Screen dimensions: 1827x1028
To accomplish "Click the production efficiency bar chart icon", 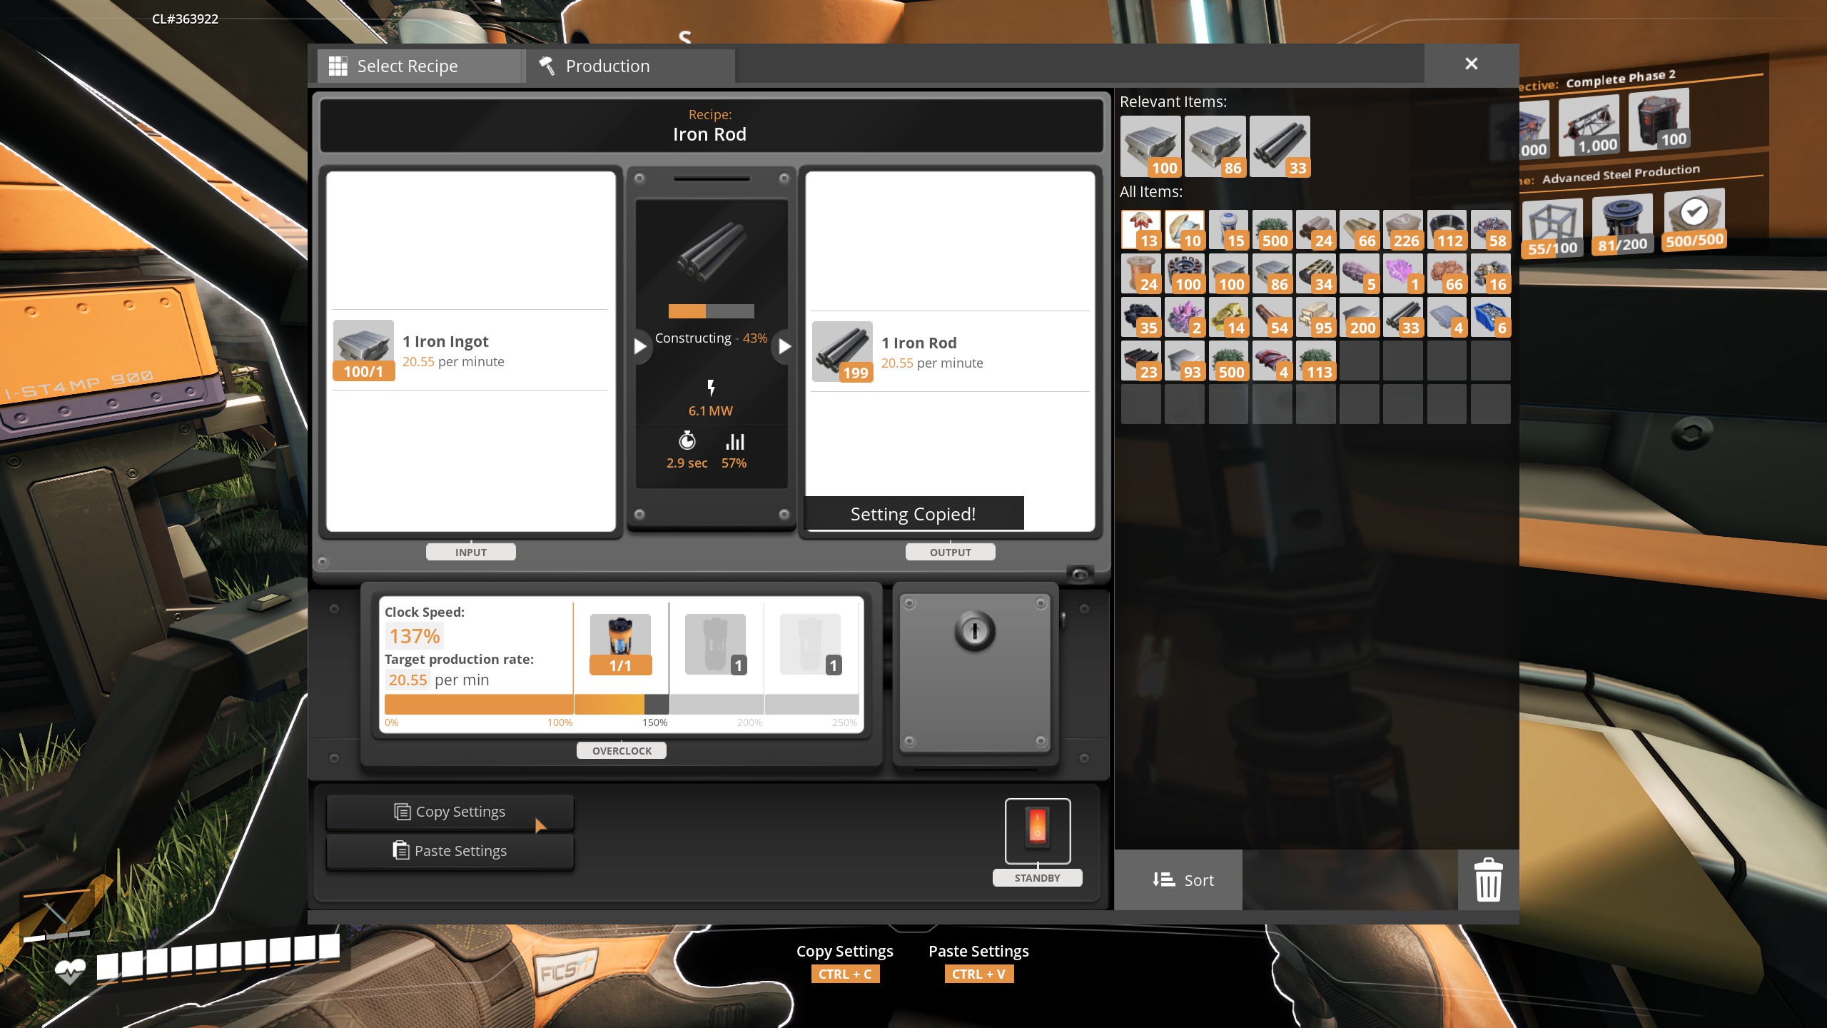I will point(735,442).
